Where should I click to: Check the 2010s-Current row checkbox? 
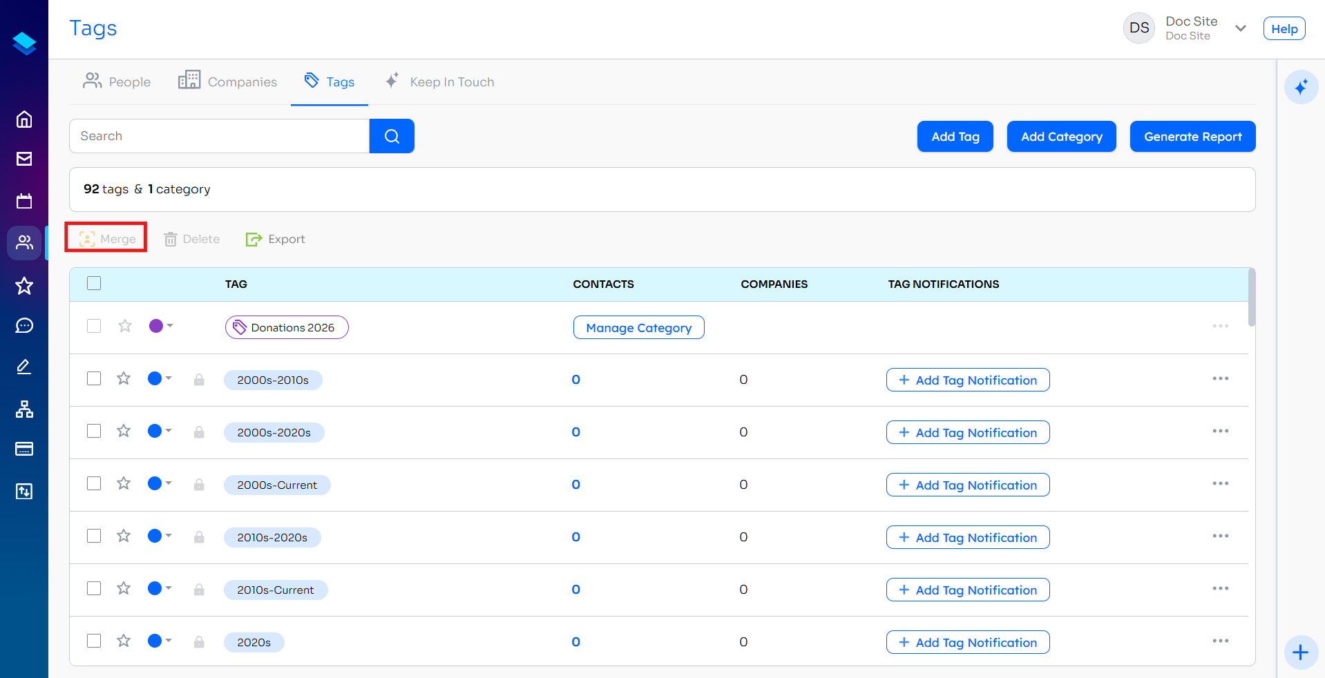pyautogui.click(x=94, y=588)
